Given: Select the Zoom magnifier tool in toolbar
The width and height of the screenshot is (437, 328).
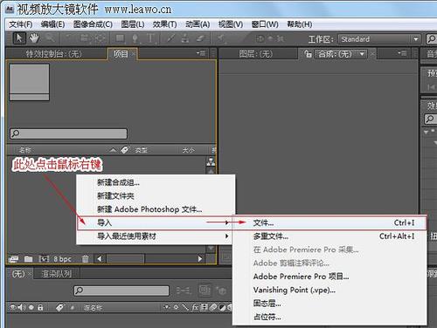Looking at the screenshot, I should 51,38.
